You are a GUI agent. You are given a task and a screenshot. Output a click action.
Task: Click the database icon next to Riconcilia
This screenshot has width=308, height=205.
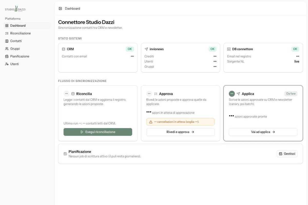pyautogui.click(x=73, y=94)
